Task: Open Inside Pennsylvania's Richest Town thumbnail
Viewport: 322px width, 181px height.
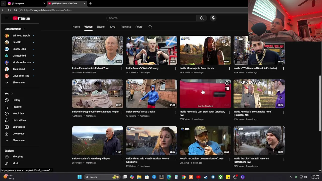Action: [98, 50]
